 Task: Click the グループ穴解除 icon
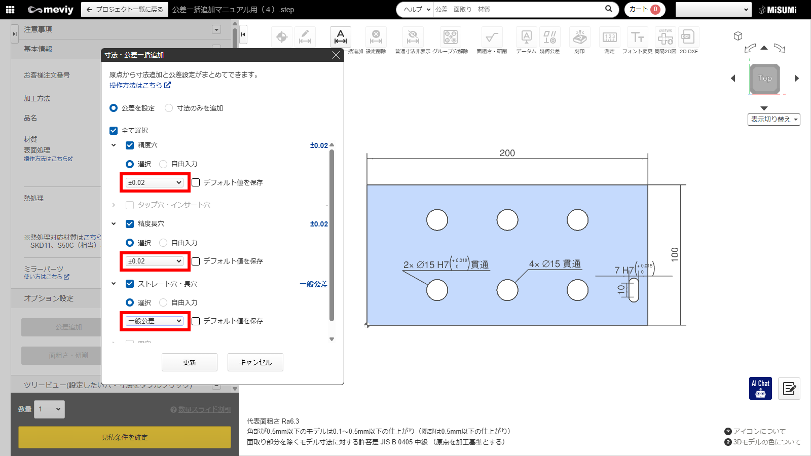point(450,37)
